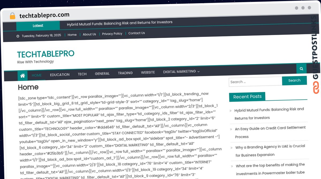
Task: Open the Branding Agency in UAE post
Action: pyautogui.click(x=270, y=150)
